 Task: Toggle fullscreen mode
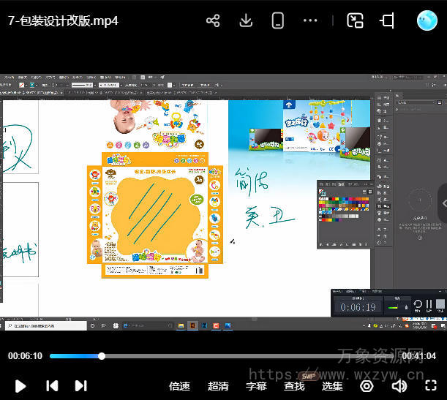[x=431, y=385]
